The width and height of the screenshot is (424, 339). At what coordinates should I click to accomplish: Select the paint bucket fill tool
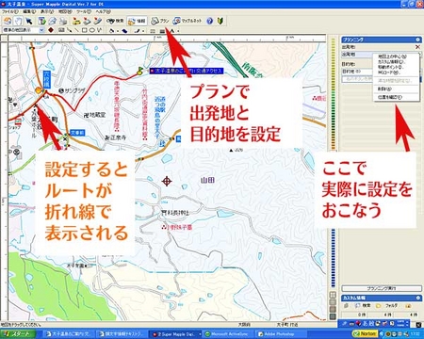click(112, 31)
